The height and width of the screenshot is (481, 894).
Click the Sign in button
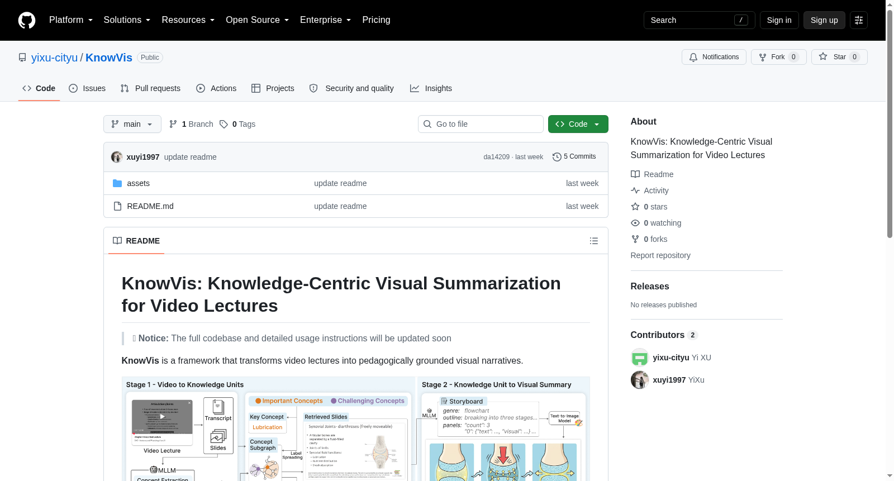779,20
